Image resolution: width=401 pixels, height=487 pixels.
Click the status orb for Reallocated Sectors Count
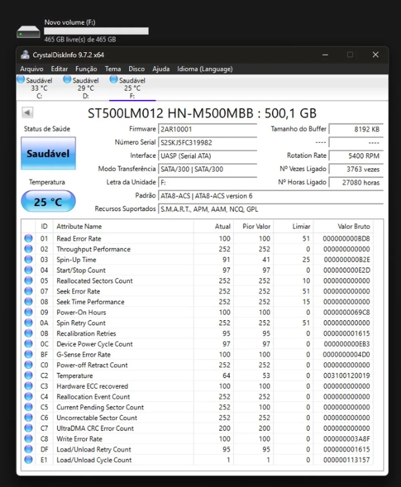point(28,280)
